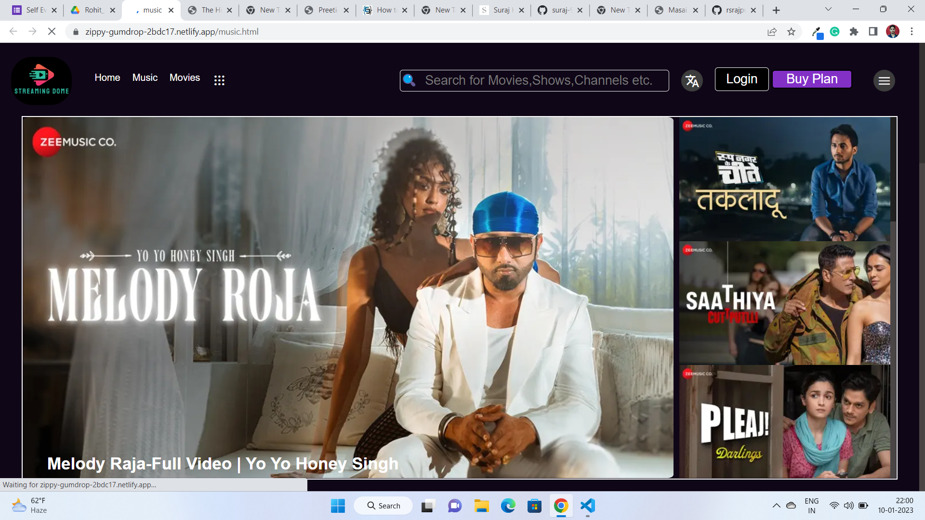Screen dimensions: 925x520
Task: Open Visual Studio Code from taskbar
Action: [x=588, y=506]
